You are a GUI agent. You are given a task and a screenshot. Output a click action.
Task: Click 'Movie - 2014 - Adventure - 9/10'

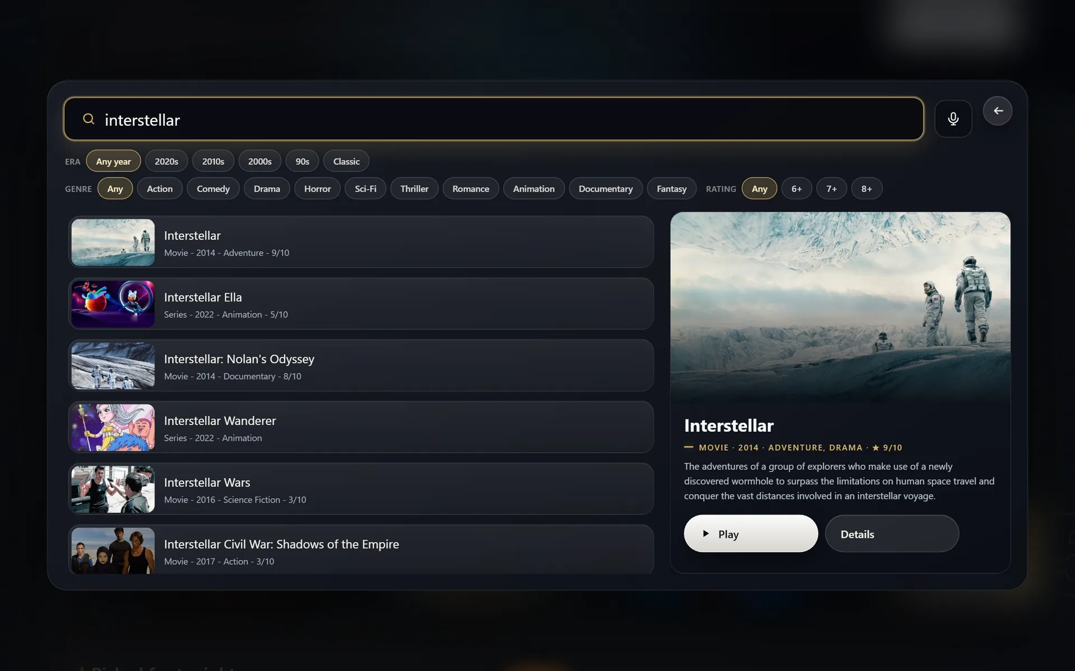click(227, 253)
